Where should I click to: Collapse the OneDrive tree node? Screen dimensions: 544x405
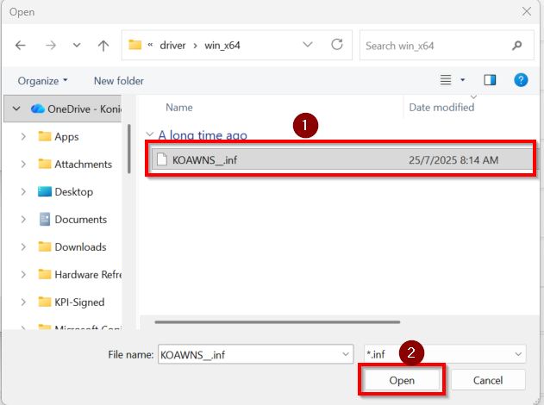coord(16,109)
